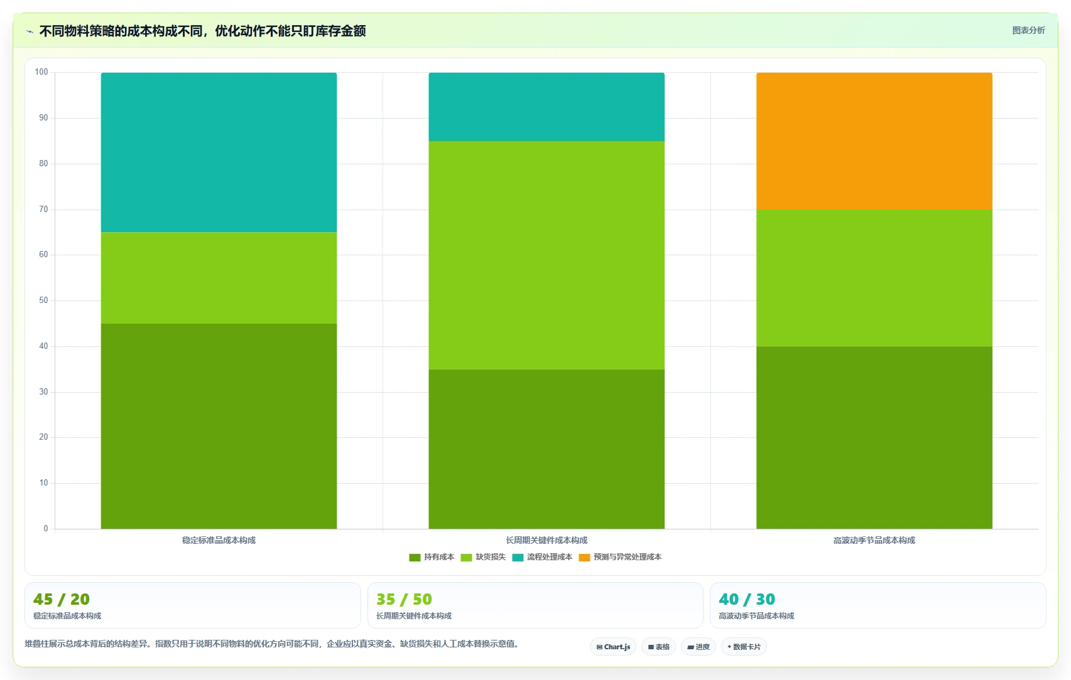Click the 进度 tag pill
The height and width of the screenshot is (680, 1071).
pos(699,647)
